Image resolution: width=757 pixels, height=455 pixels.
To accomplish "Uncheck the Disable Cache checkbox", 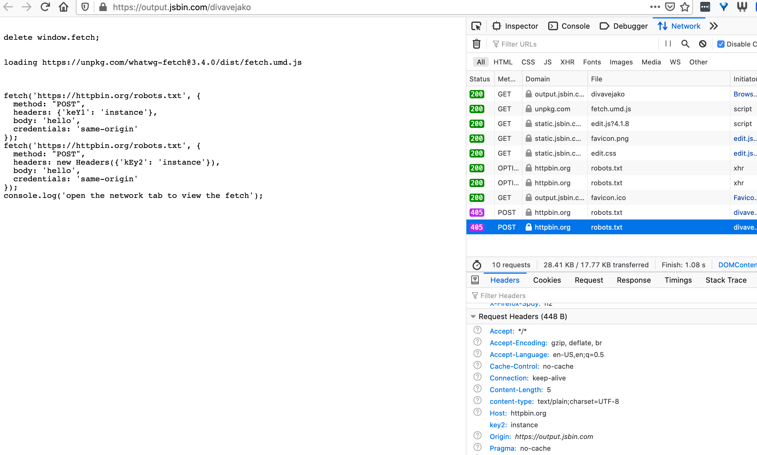I will pyautogui.click(x=721, y=44).
